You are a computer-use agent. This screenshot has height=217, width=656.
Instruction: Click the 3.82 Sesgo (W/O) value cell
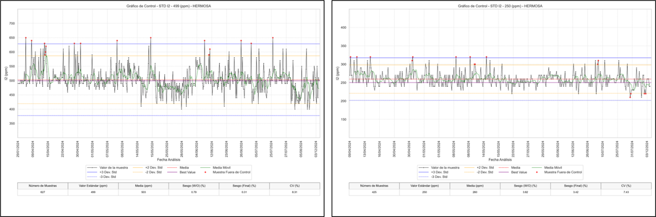click(x=525, y=192)
